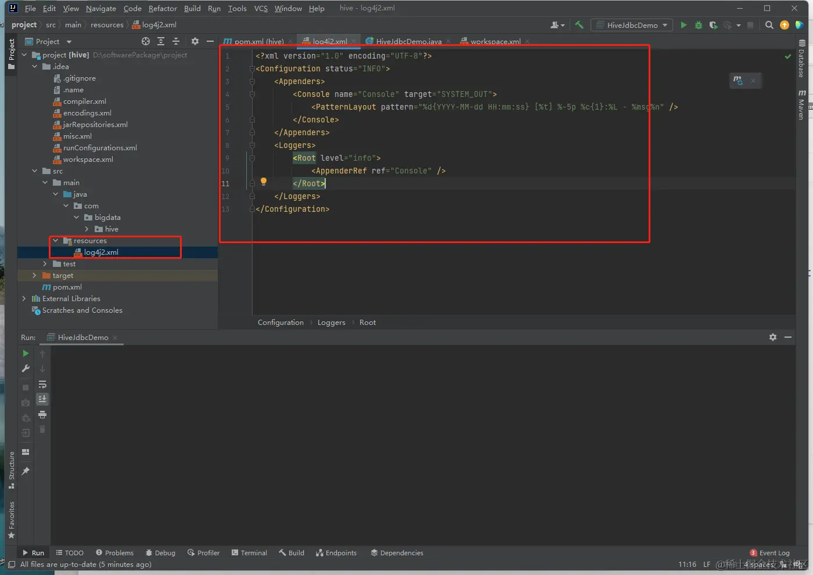
Task: Click the Print icon in Run console
Action: (x=42, y=414)
